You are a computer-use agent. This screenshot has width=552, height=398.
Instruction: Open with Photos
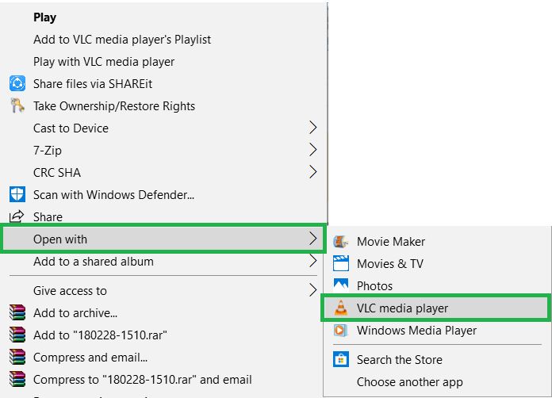(374, 285)
